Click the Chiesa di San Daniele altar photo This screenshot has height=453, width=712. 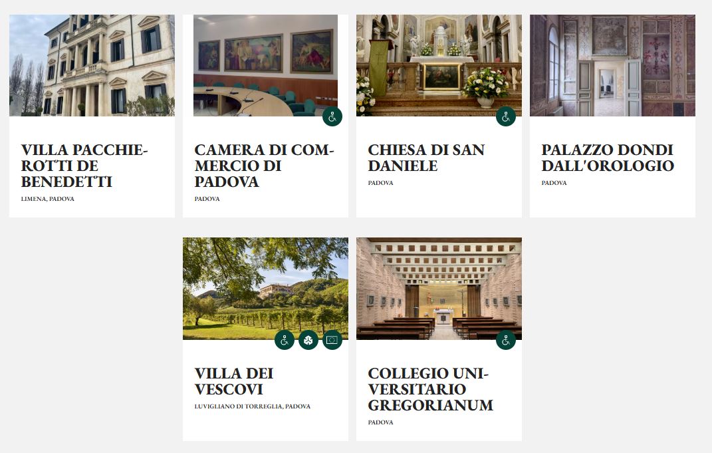(x=439, y=65)
